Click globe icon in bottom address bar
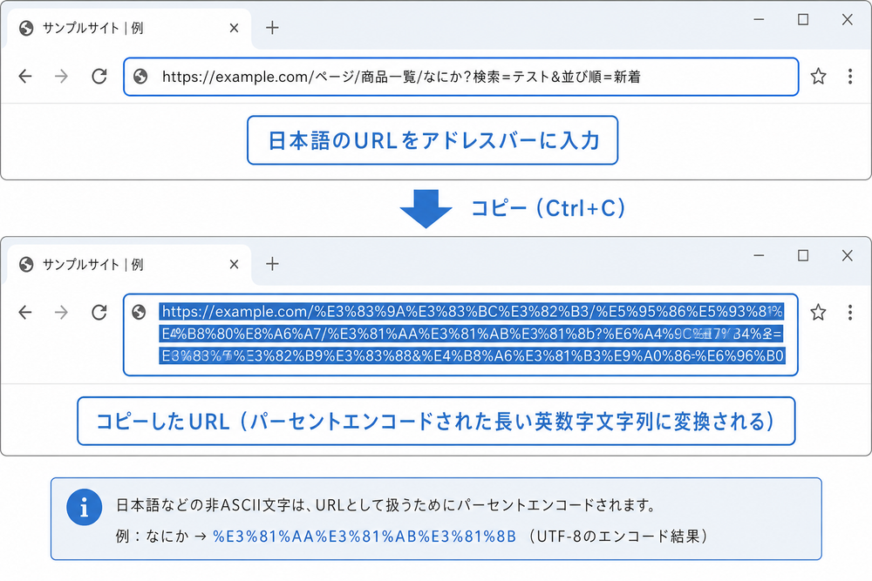This screenshot has height=581, width=872. [139, 312]
